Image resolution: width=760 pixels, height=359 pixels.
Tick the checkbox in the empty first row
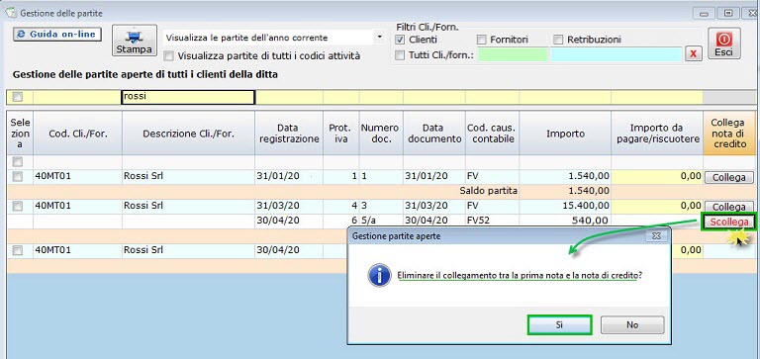pos(18,161)
